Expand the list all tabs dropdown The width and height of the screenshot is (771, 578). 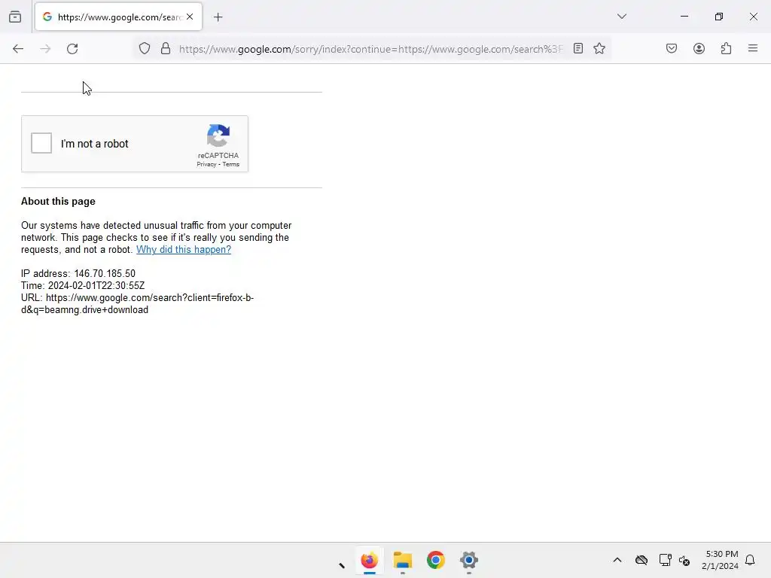(x=621, y=17)
